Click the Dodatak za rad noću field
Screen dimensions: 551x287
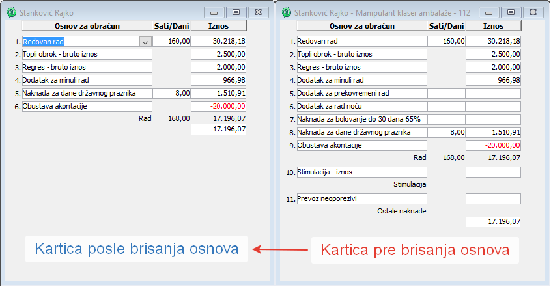pyautogui.click(x=361, y=106)
